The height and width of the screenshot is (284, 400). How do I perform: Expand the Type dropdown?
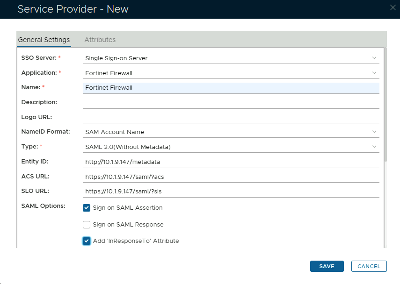231,147
